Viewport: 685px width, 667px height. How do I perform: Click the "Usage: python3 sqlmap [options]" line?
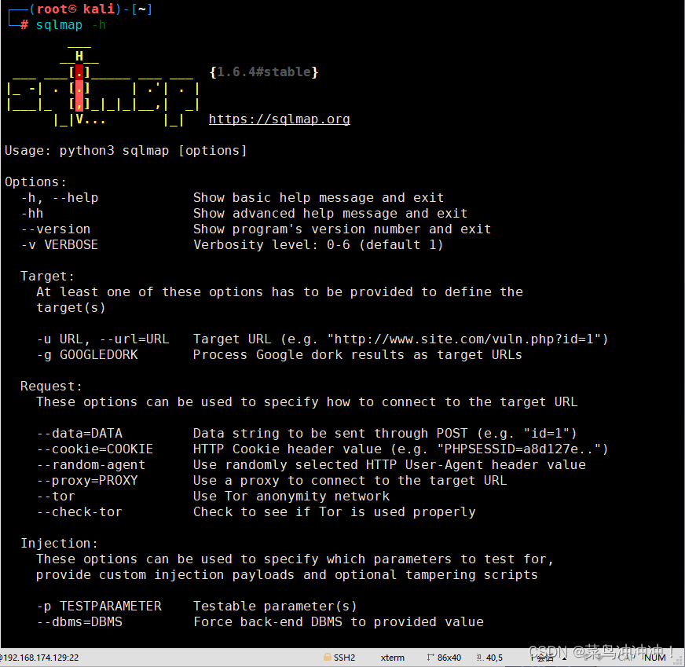click(x=126, y=151)
